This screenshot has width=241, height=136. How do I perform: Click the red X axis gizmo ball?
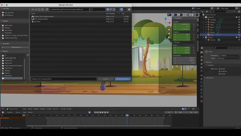coord(169,23)
